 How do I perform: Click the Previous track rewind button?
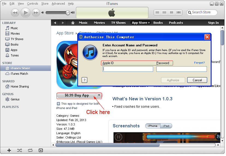(15, 13)
